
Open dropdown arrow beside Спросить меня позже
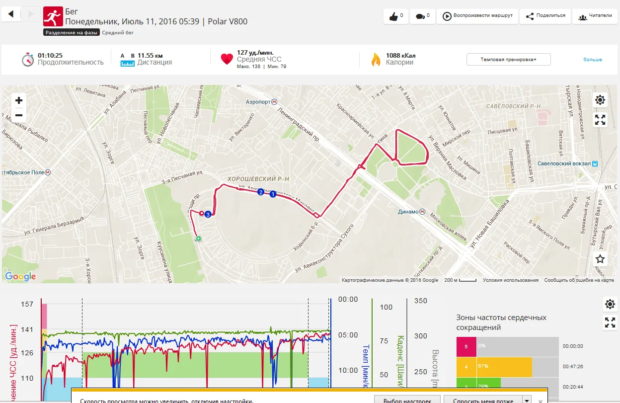[x=527, y=400]
